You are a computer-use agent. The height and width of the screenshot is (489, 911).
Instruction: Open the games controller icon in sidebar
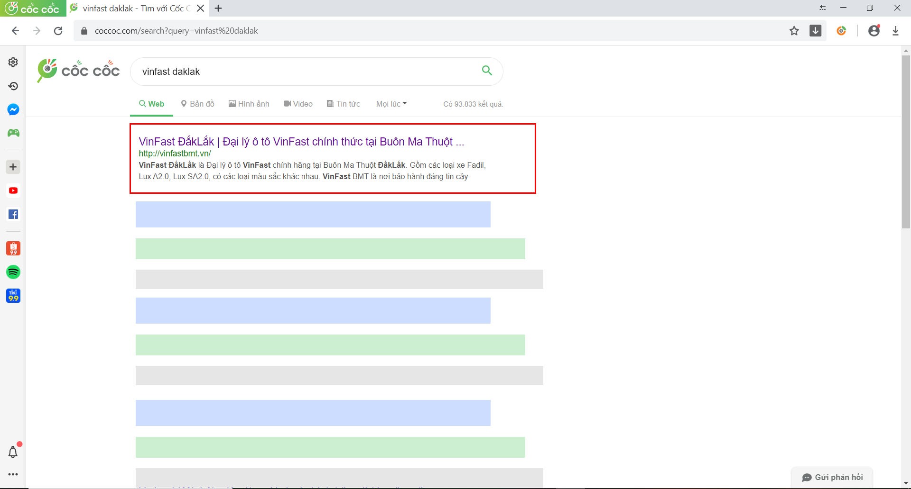pos(13,133)
